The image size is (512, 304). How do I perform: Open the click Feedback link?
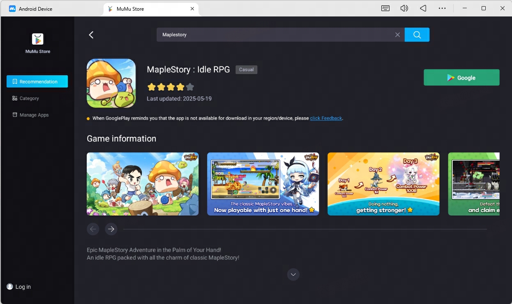click(x=326, y=118)
